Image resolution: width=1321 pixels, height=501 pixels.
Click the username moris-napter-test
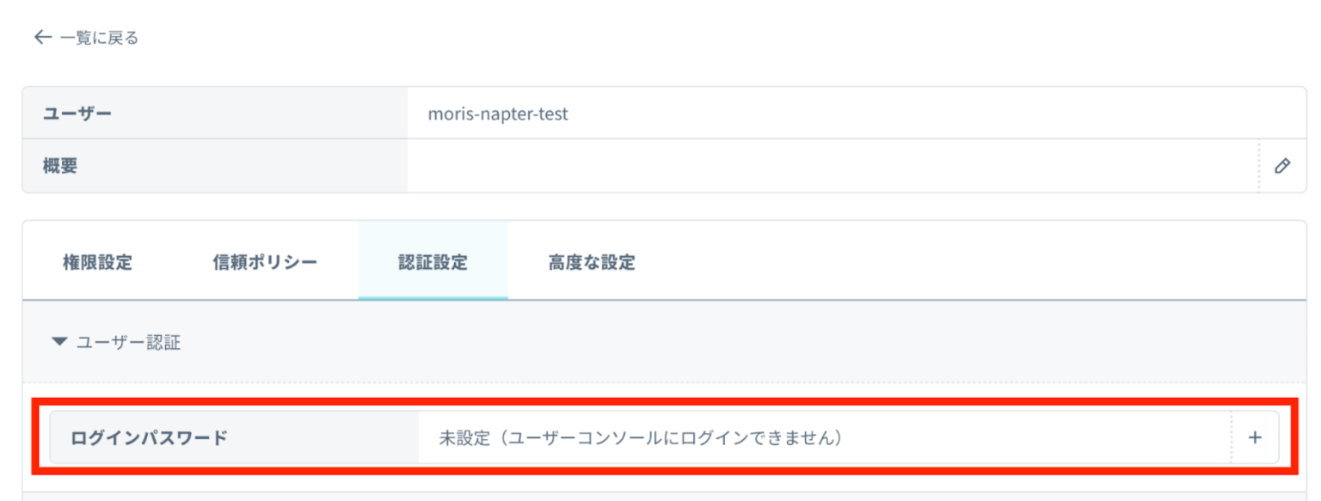pyautogui.click(x=498, y=113)
